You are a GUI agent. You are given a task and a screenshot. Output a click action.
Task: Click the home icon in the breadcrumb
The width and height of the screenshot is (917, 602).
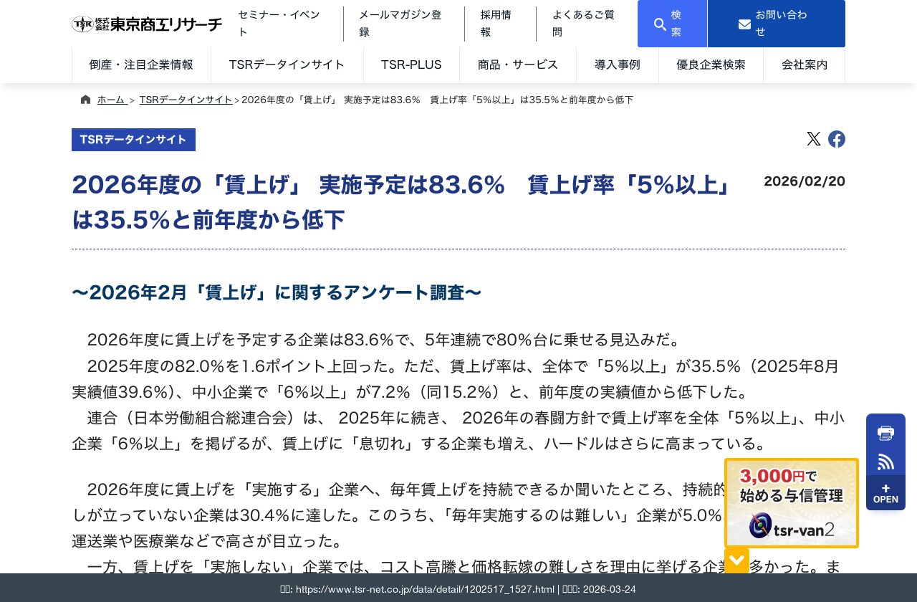85,99
